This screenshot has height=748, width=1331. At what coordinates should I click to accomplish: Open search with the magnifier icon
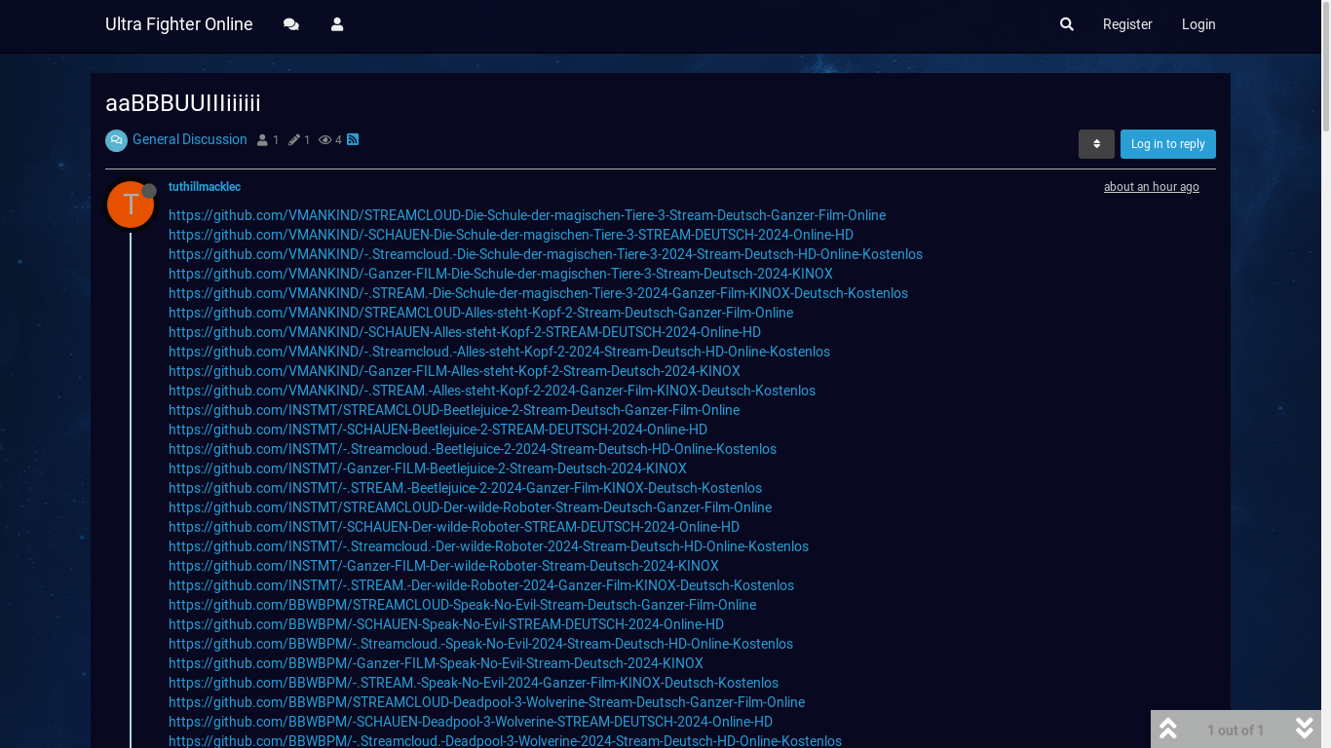tap(1067, 24)
